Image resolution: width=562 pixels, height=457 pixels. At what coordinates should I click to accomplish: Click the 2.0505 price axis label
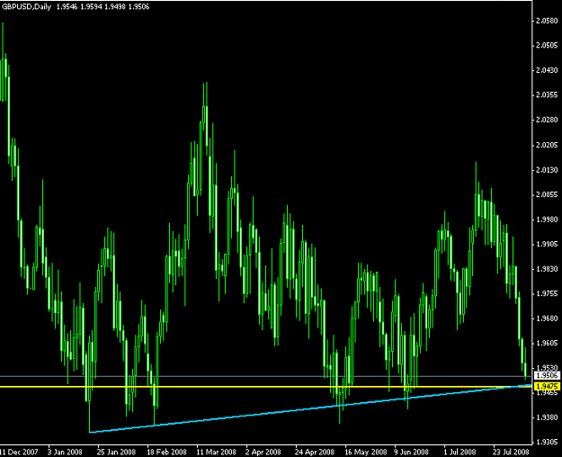(547, 45)
